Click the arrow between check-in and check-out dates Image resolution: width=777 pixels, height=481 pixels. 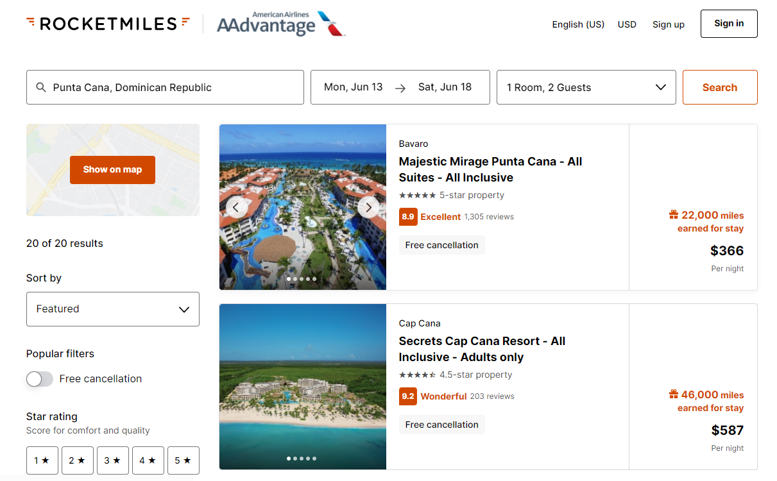[x=400, y=87]
